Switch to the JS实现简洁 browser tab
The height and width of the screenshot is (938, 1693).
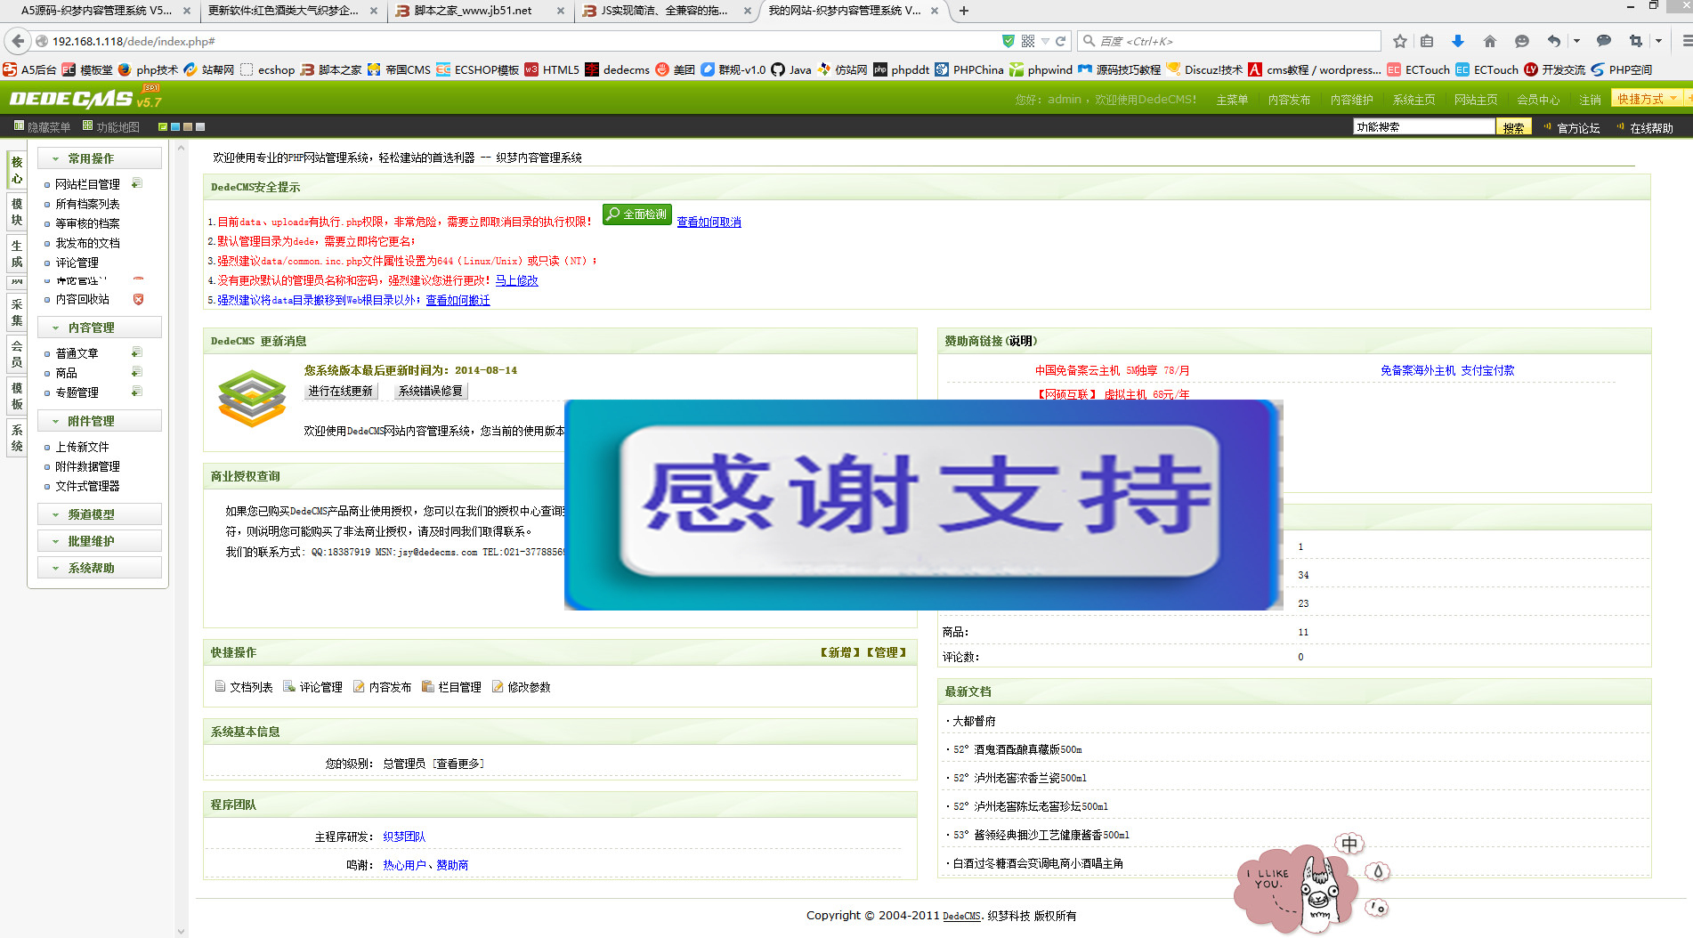pyautogui.click(x=665, y=11)
